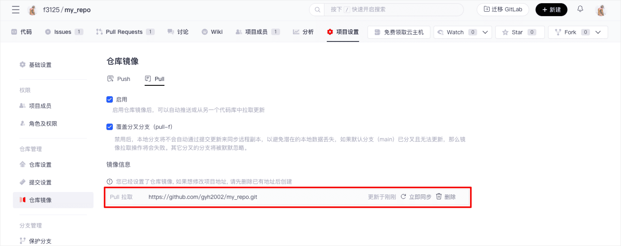Click the 新建 button
The width and height of the screenshot is (621, 246).
[x=551, y=10]
